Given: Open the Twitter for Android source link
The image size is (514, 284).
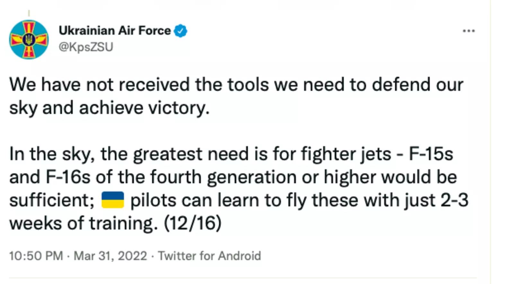Looking at the screenshot, I should coord(209,256).
